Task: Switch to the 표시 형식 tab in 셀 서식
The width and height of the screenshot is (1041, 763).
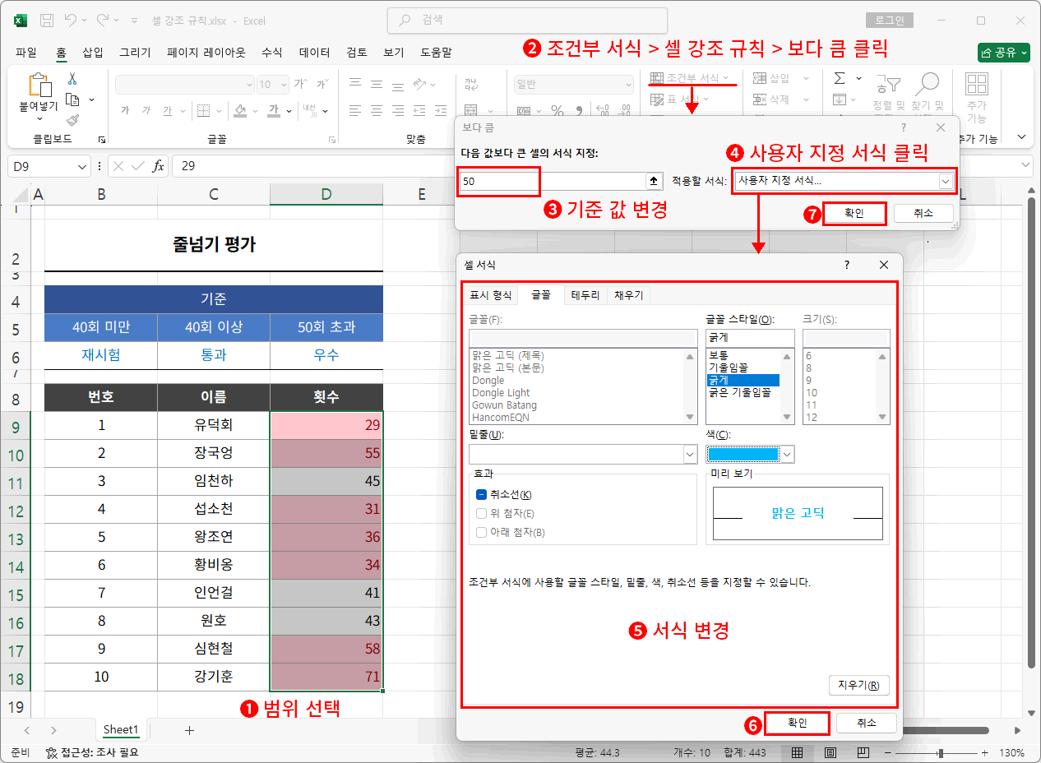Action: pyautogui.click(x=490, y=295)
